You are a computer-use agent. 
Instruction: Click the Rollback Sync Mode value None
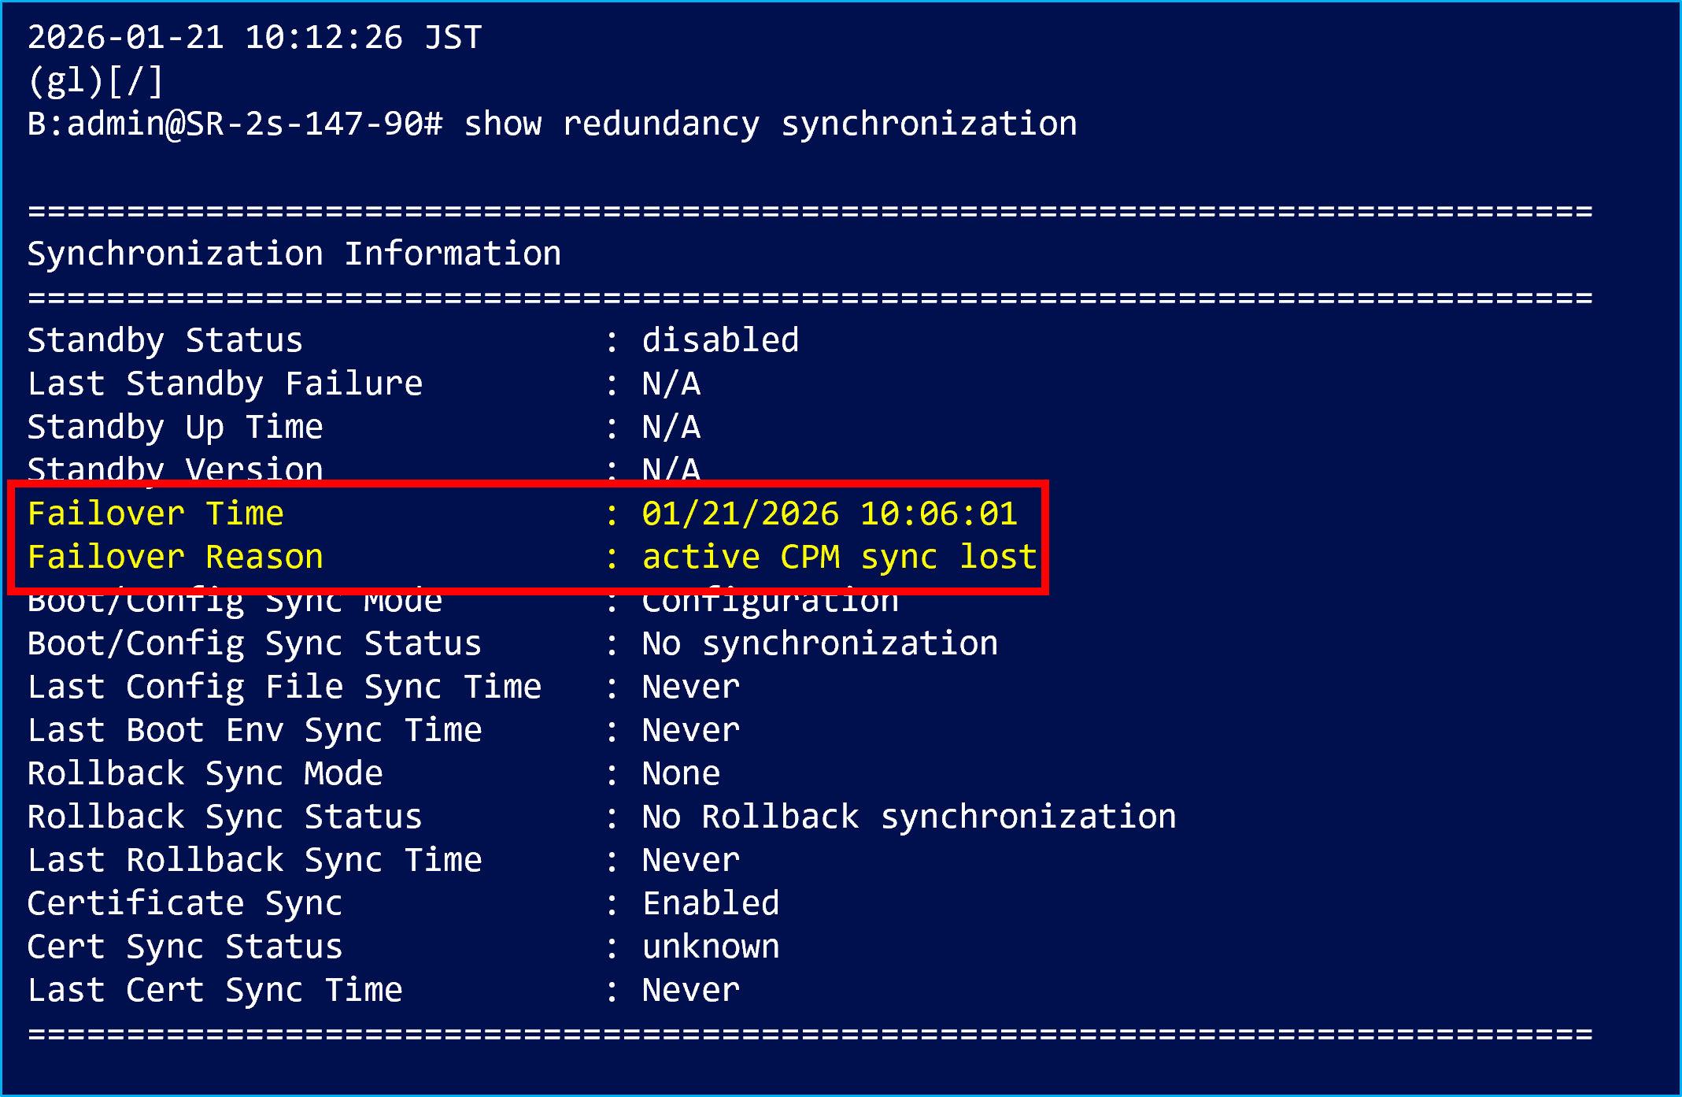pos(681,774)
